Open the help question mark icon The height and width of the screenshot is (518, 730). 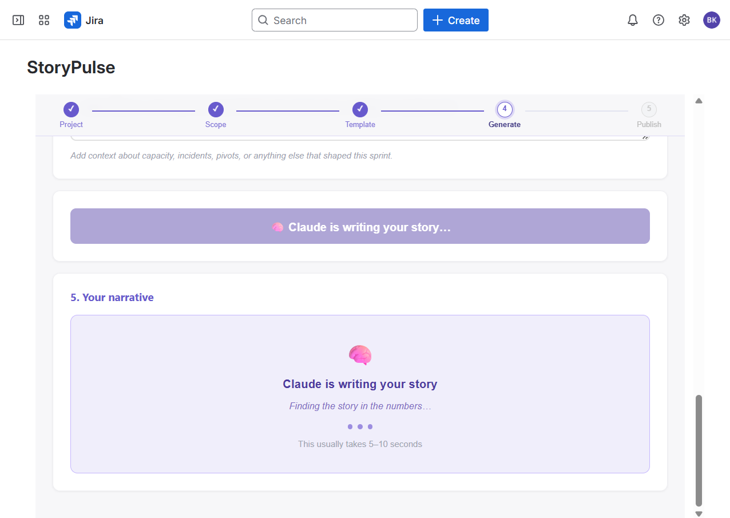(x=658, y=21)
